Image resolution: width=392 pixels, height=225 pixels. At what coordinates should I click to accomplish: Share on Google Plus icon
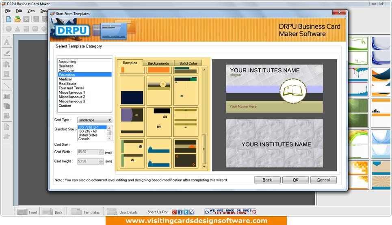tap(174, 212)
